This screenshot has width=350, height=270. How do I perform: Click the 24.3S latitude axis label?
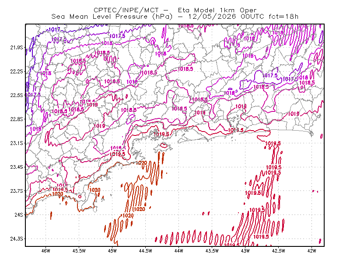pyautogui.click(x=17, y=239)
